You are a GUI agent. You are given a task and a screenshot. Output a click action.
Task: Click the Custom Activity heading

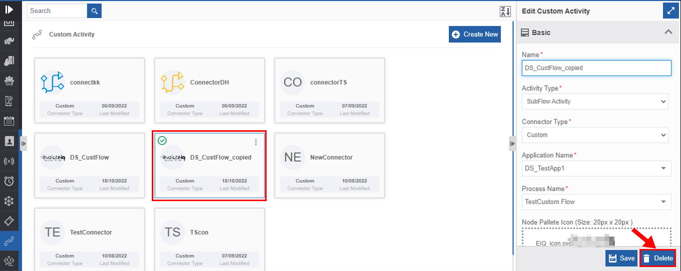pos(72,34)
